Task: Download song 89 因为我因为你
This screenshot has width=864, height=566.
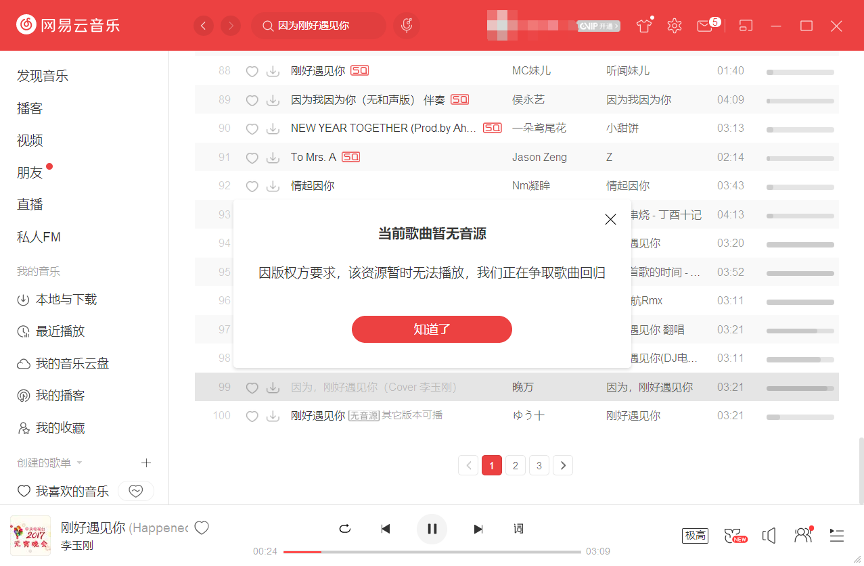Action: click(x=273, y=100)
